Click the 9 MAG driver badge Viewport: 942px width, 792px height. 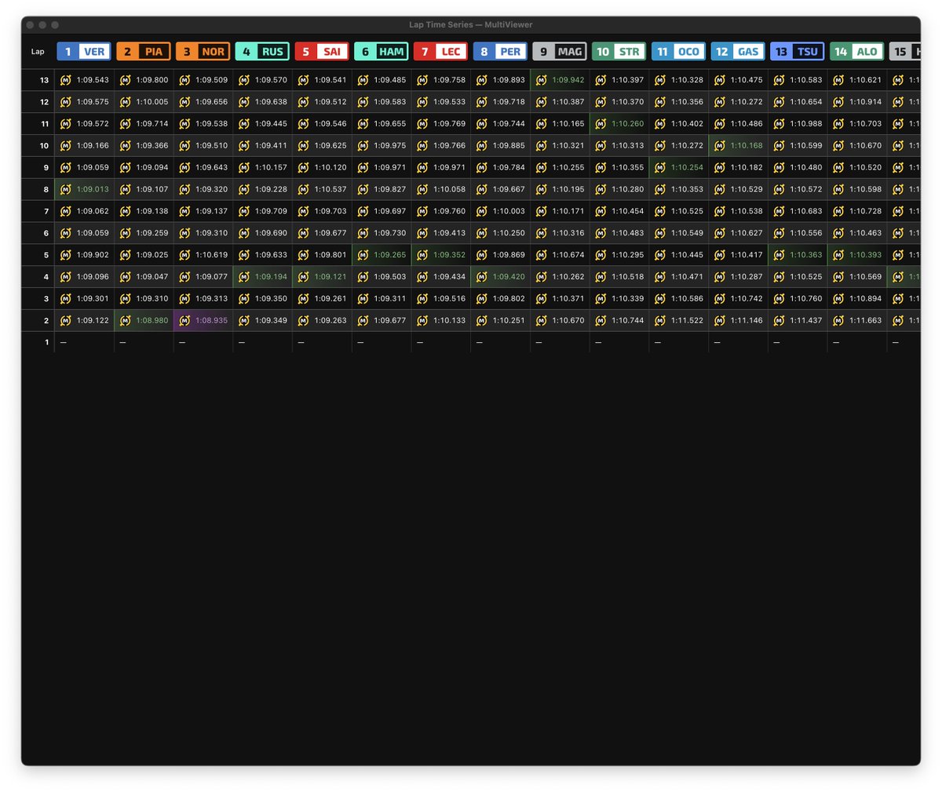click(559, 52)
